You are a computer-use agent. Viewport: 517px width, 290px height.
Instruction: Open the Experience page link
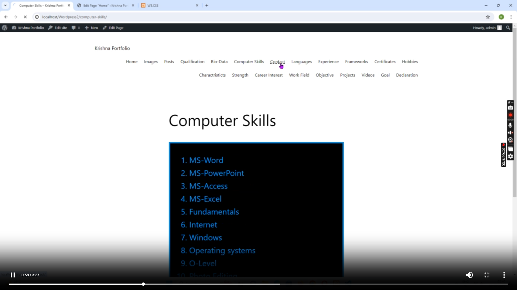(329, 62)
